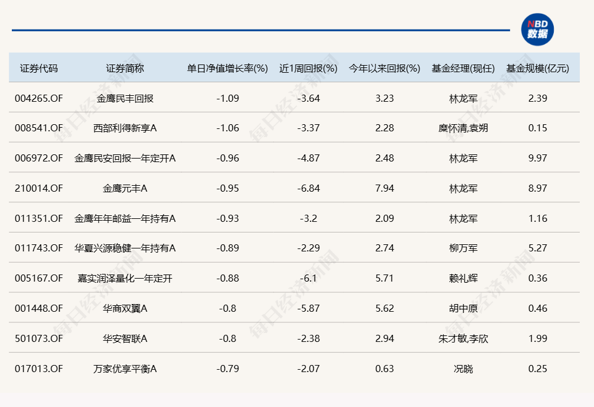Click year-to-date return value 7.94
Image resolution: width=594 pixels, height=407 pixels.
click(385, 188)
